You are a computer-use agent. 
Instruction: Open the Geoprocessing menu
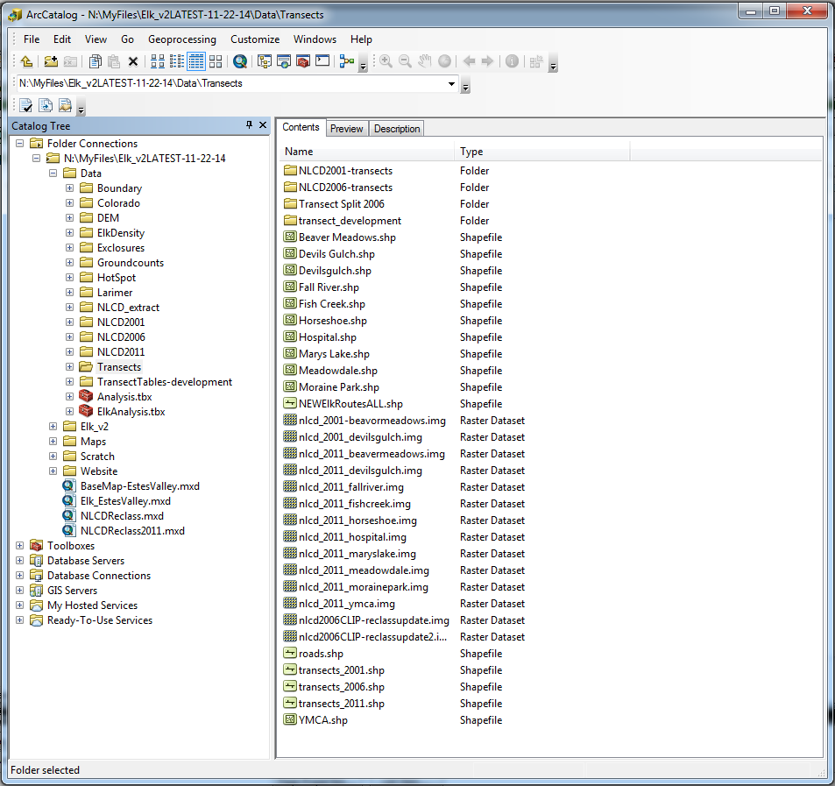(181, 39)
